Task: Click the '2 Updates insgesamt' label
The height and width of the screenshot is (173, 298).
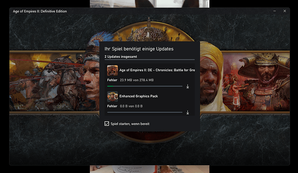Action: [120, 57]
